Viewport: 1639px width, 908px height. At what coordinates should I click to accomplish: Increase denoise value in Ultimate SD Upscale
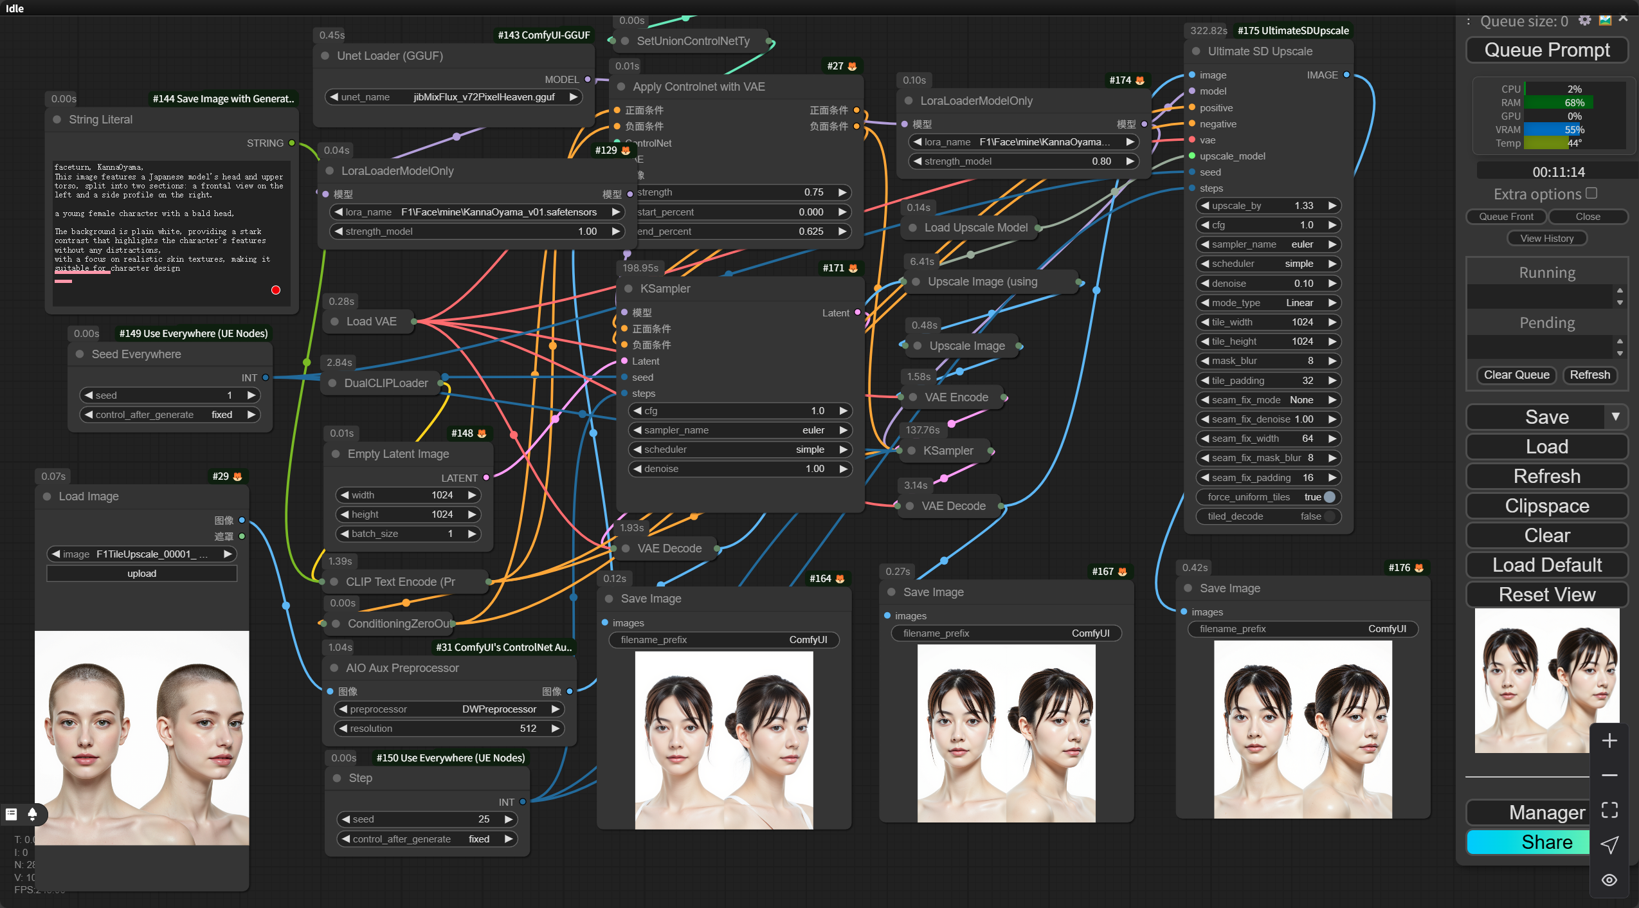(1332, 284)
